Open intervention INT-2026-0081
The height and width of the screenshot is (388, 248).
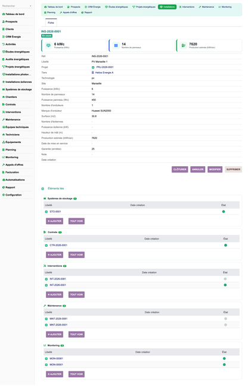click(x=58, y=279)
